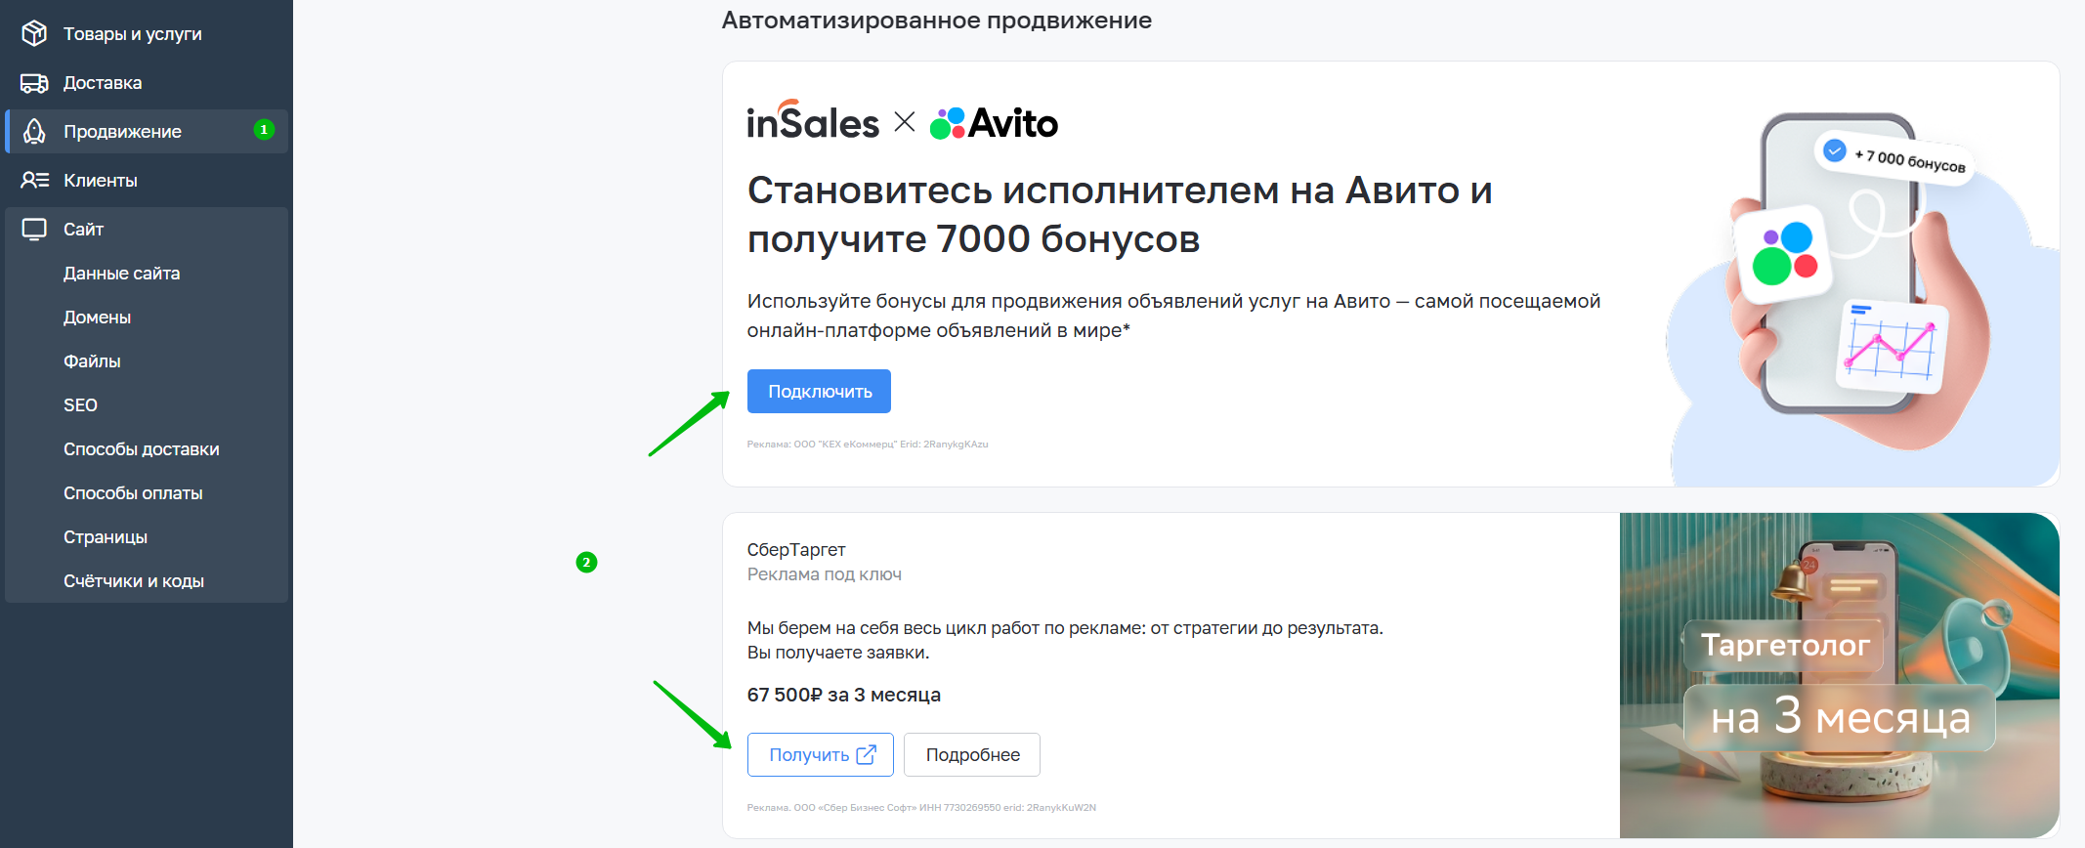Screen dimensions: 2085x848
Task: Click the box icon beside Товары и услуги
Action: [34, 33]
